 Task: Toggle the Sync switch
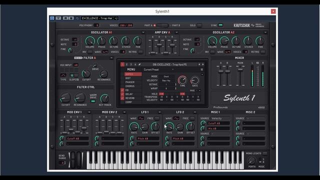220,25
